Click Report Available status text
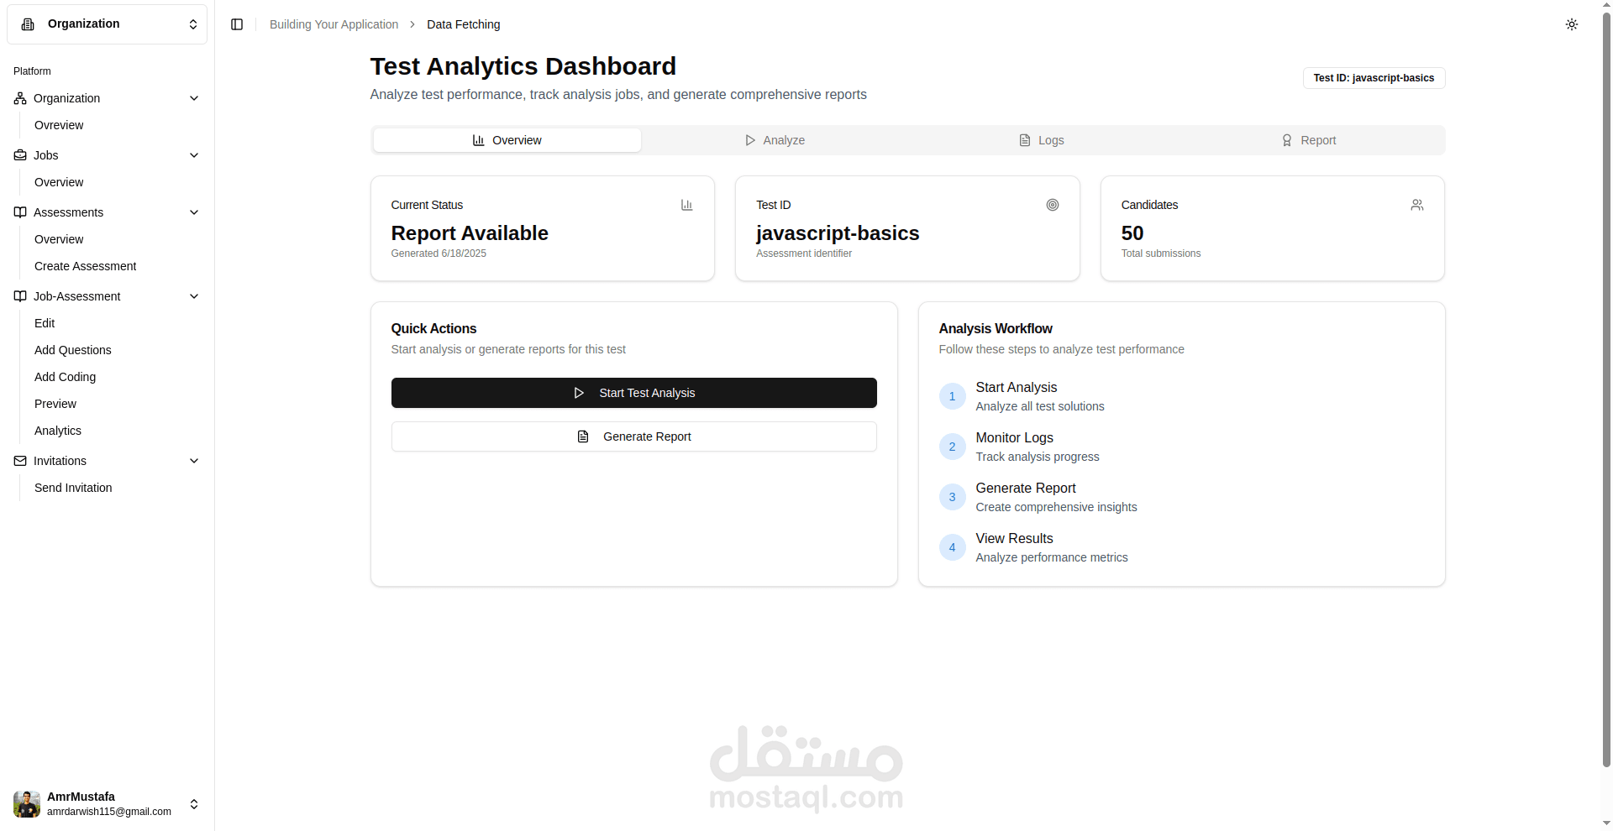1613x831 pixels. 470,233
